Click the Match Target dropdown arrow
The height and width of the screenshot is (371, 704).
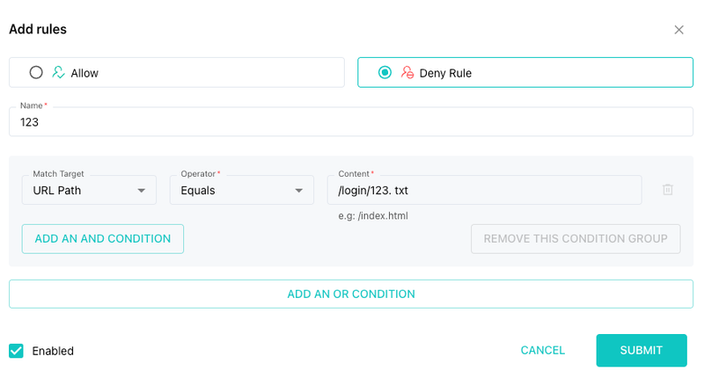tap(142, 191)
